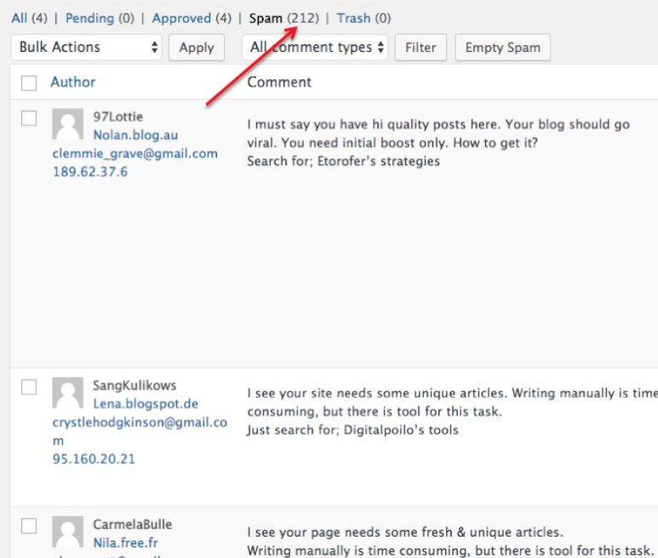Switch to Pending (0) comments

[100, 18]
